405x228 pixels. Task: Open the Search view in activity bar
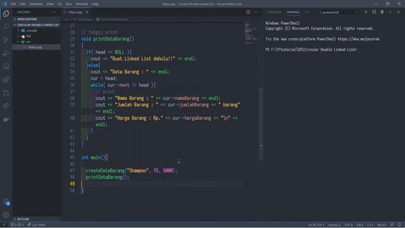(x=6, y=27)
